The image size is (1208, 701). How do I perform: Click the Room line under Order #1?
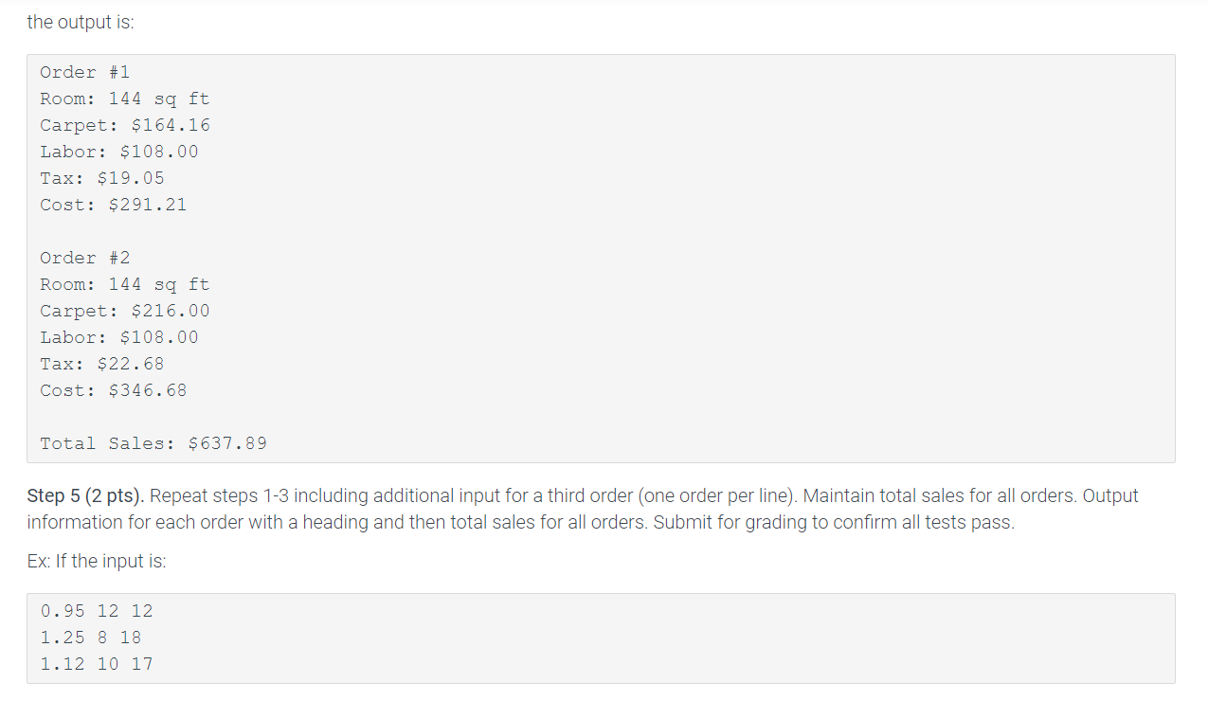click(x=125, y=99)
